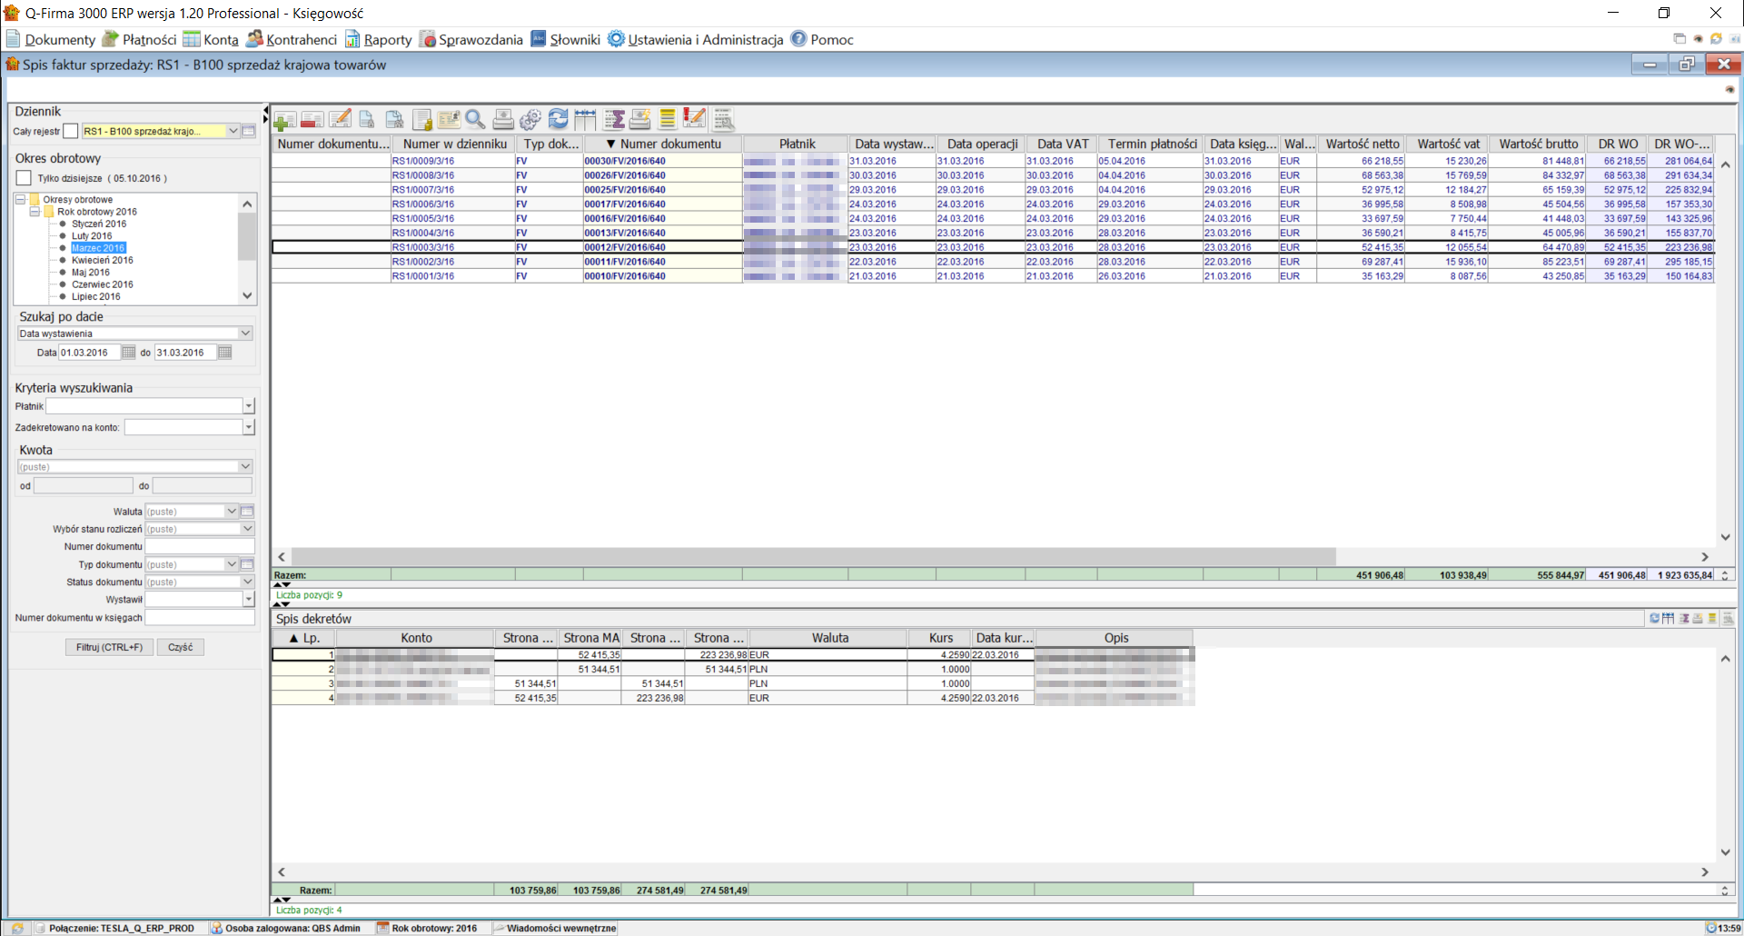The width and height of the screenshot is (1744, 936).
Task: Click the delete document red minus icon
Action: (x=312, y=120)
